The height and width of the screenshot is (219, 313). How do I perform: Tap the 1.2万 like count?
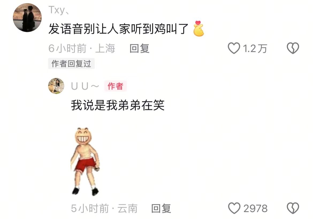tap(255, 49)
